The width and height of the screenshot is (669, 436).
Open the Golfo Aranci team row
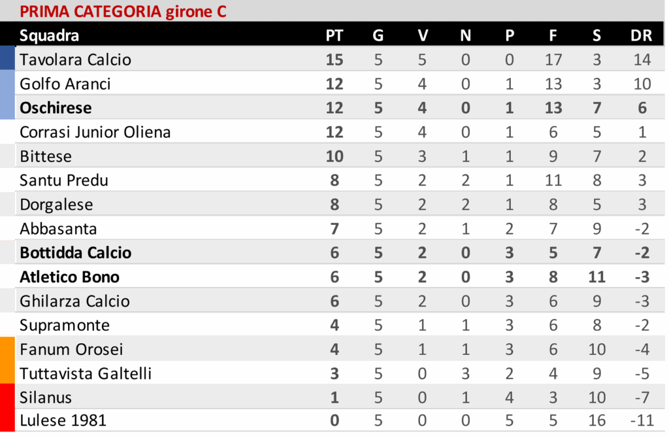point(340,83)
